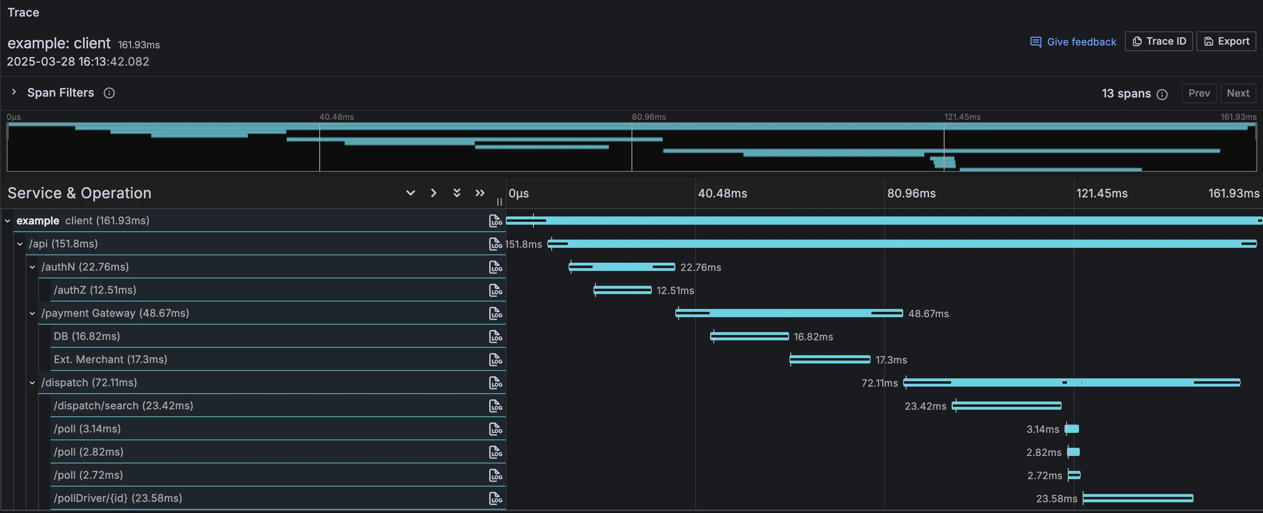Collapse the /authN span children
The width and height of the screenshot is (1263, 513).
coord(32,267)
